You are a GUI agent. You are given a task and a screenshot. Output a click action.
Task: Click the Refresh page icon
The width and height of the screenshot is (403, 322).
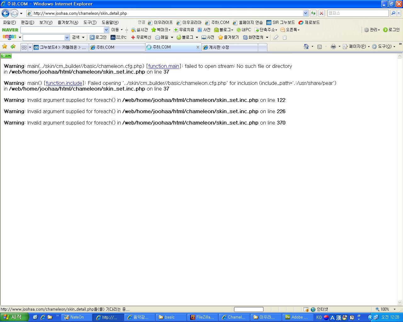coord(313,13)
